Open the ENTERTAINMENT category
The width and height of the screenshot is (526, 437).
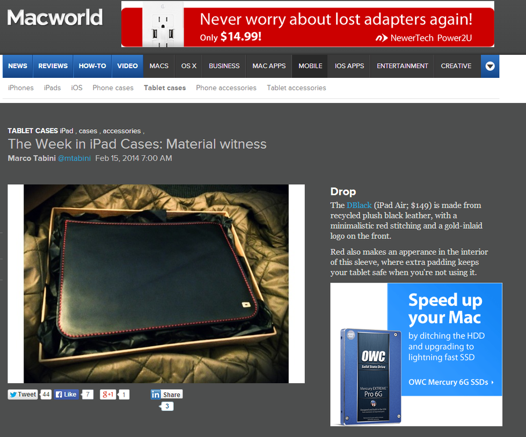402,66
